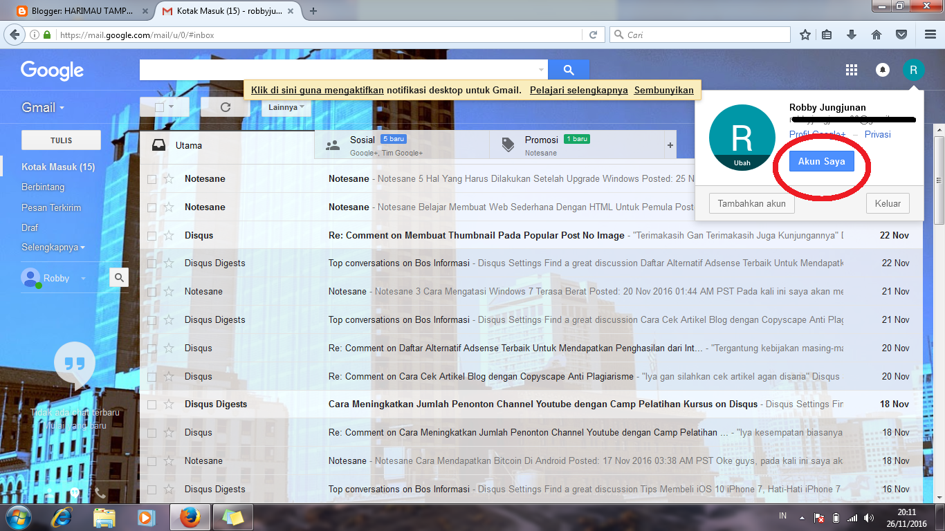Launch Internet Explorer from taskbar
Viewport: 945px width, 531px height.
[x=62, y=516]
